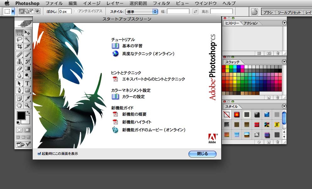Click new swatch icon in Swatches panel
Screen dimensions: 312x189
pyautogui.click(x=269, y=97)
